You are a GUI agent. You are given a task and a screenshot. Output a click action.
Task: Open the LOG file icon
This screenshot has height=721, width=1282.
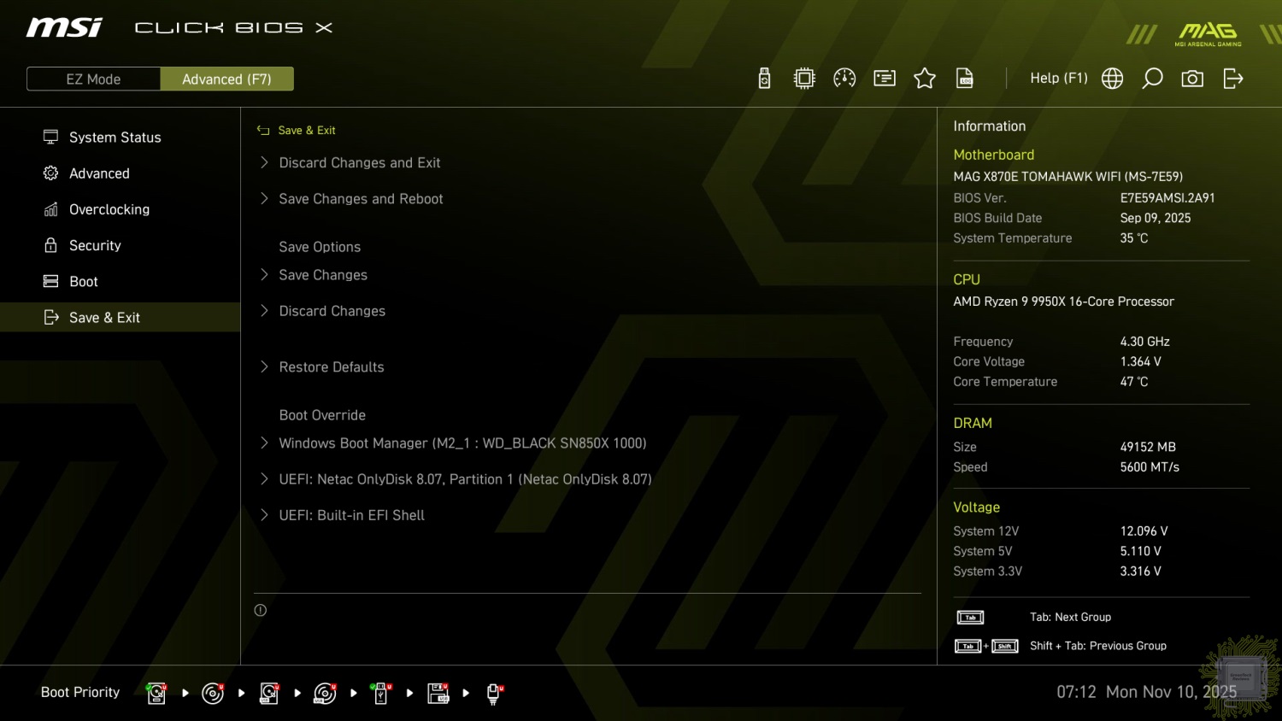pyautogui.click(x=965, y=79)
